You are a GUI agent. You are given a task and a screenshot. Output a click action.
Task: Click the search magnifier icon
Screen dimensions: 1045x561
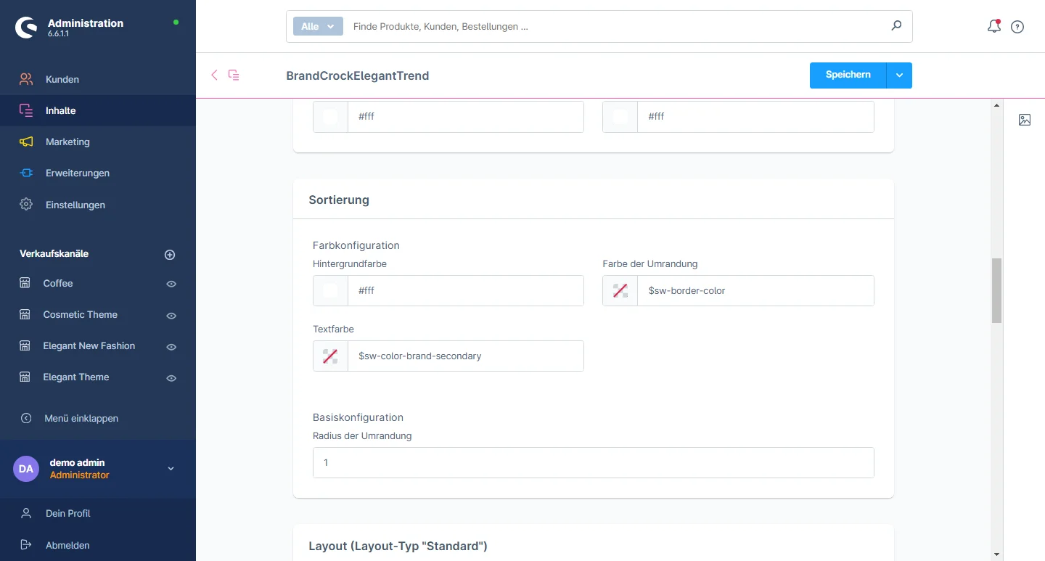coord(896,26)
